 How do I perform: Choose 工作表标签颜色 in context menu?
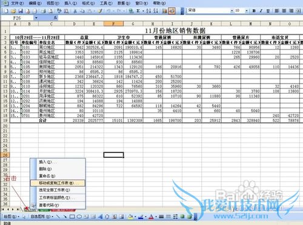point(58,198)
